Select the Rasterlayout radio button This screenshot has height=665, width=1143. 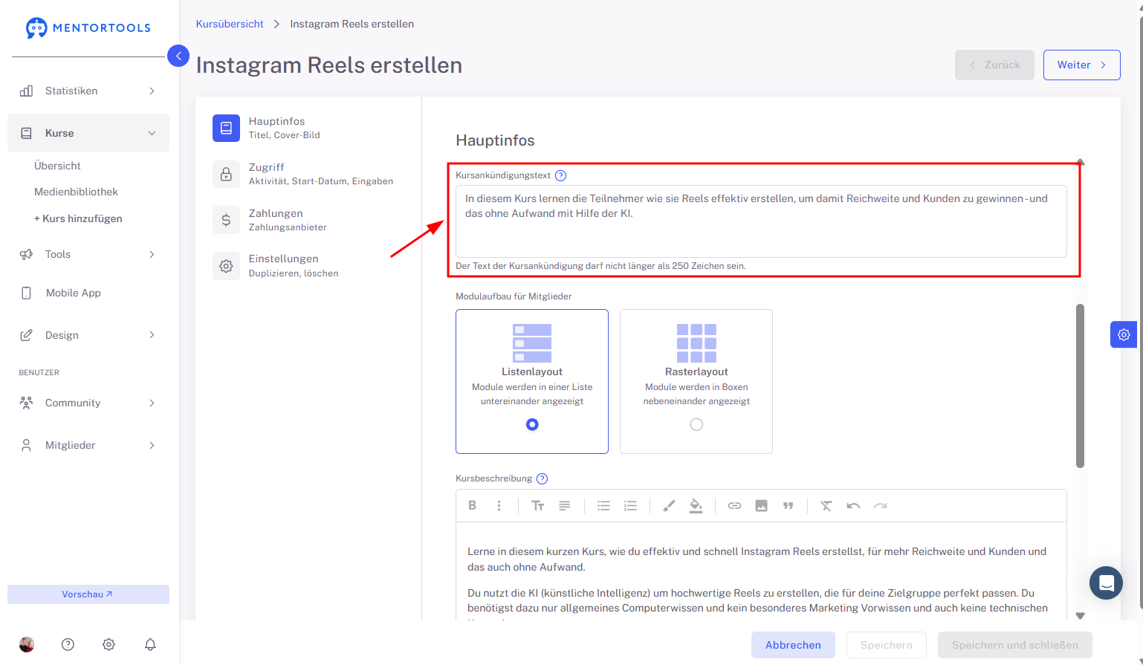[696, 424]
